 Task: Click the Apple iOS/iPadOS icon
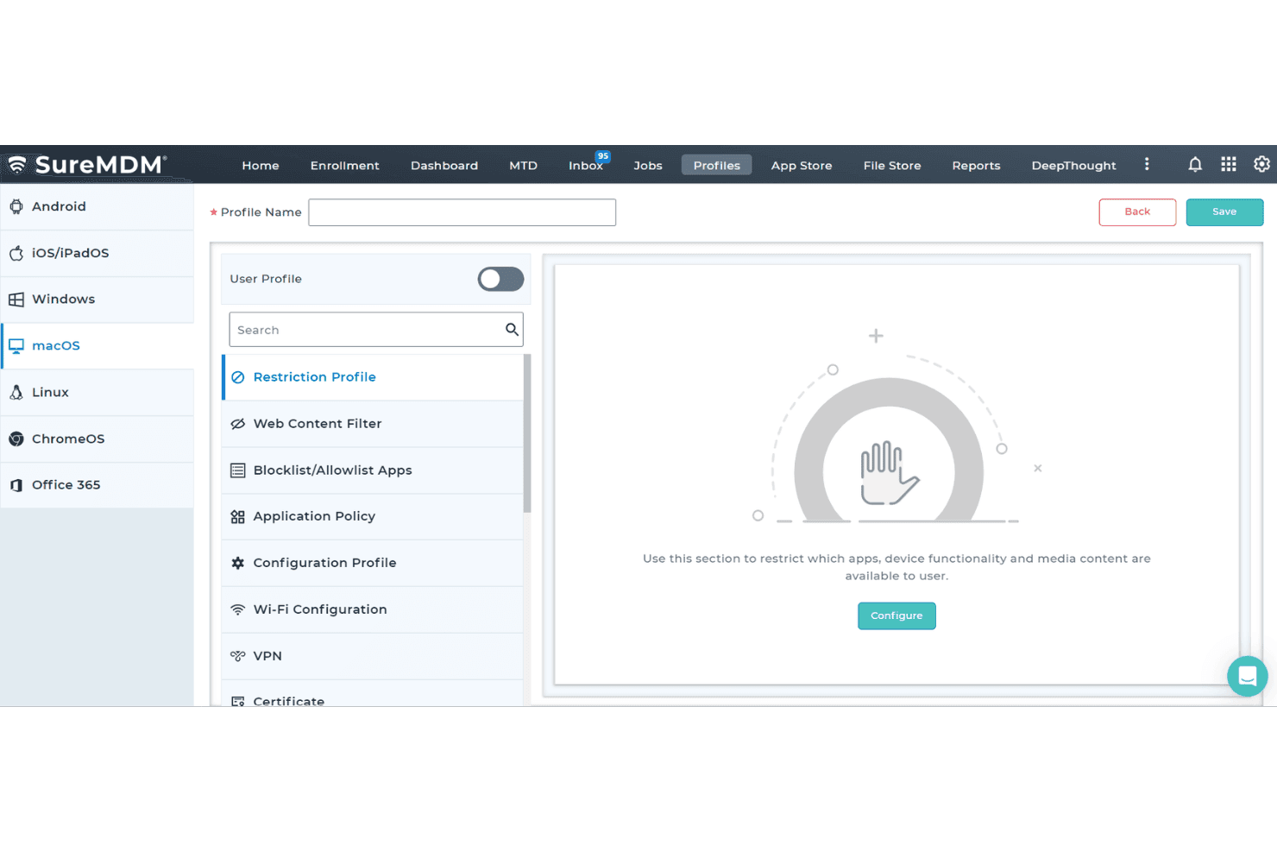point(16,253)
